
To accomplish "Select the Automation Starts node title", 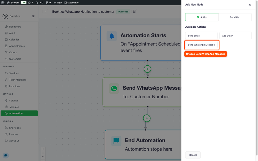I will [143, 35].
